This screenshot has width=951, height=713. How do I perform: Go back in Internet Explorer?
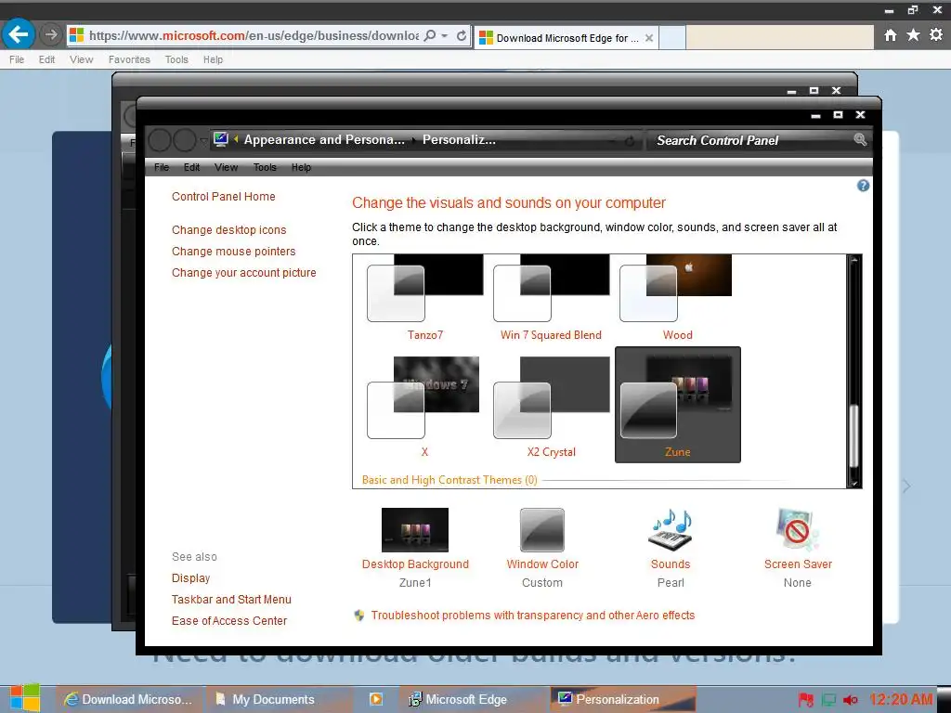click(19, 34)
